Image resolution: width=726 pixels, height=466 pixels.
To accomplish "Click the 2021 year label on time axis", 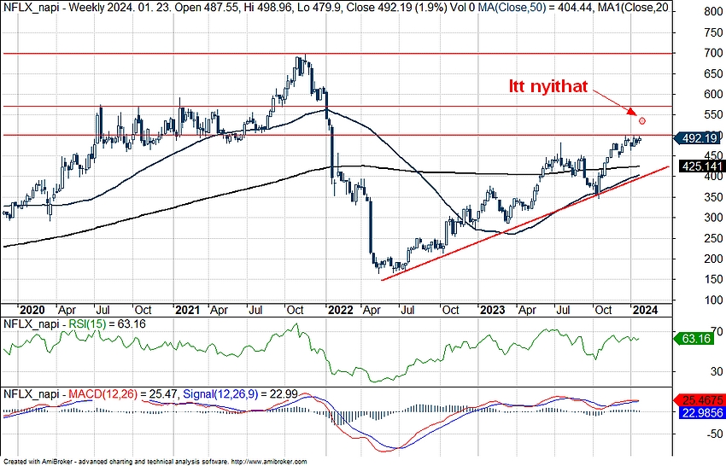I will [x=187, y=310].
